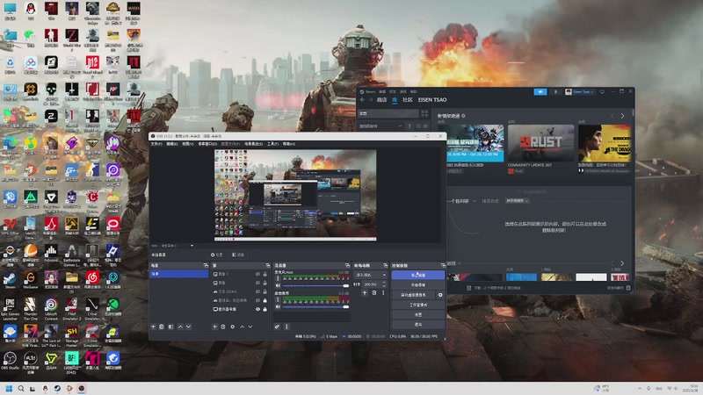
Task: Open advanced audio properties gear in OBS mixer
Action: [277, 327]
